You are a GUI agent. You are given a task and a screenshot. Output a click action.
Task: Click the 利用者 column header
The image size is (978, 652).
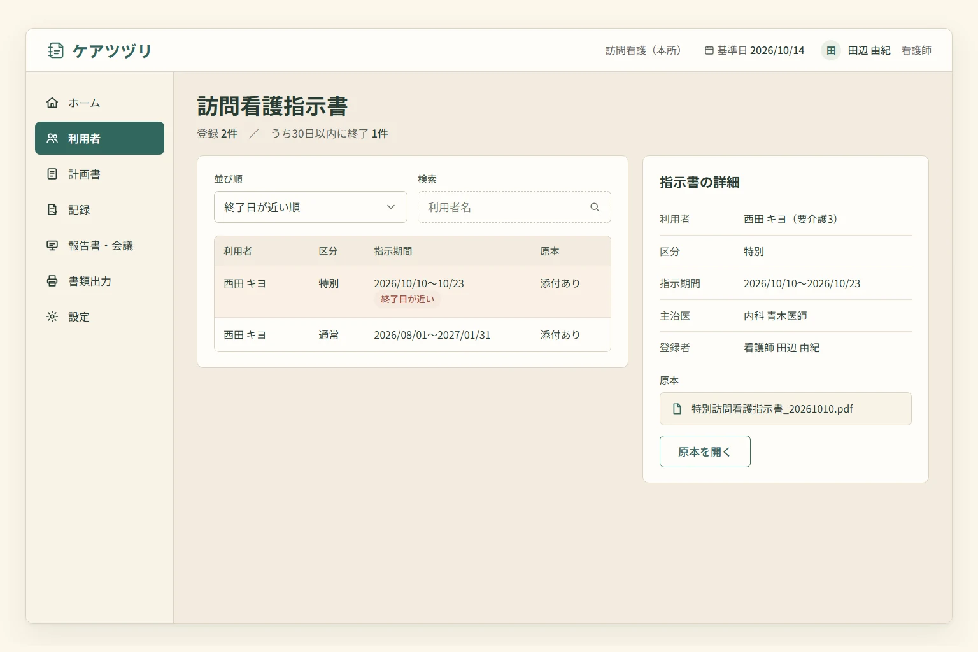click(237, 251)
